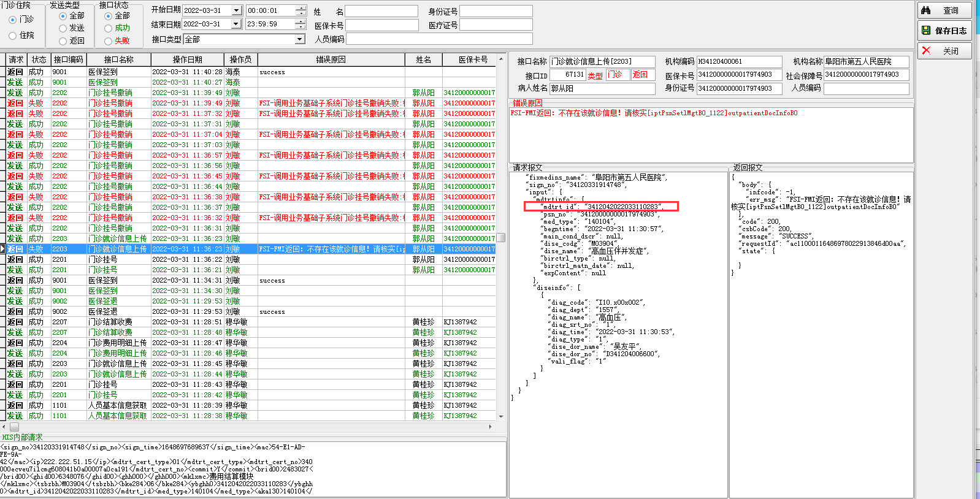
Task: Click the 病人姓名 field 郭从阳
Action: tap(602, 88)
